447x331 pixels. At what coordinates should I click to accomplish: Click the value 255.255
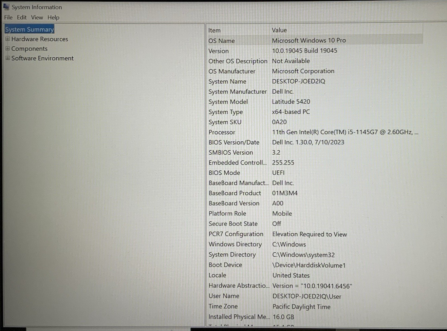pyautogui.click(x=283, y=162)
